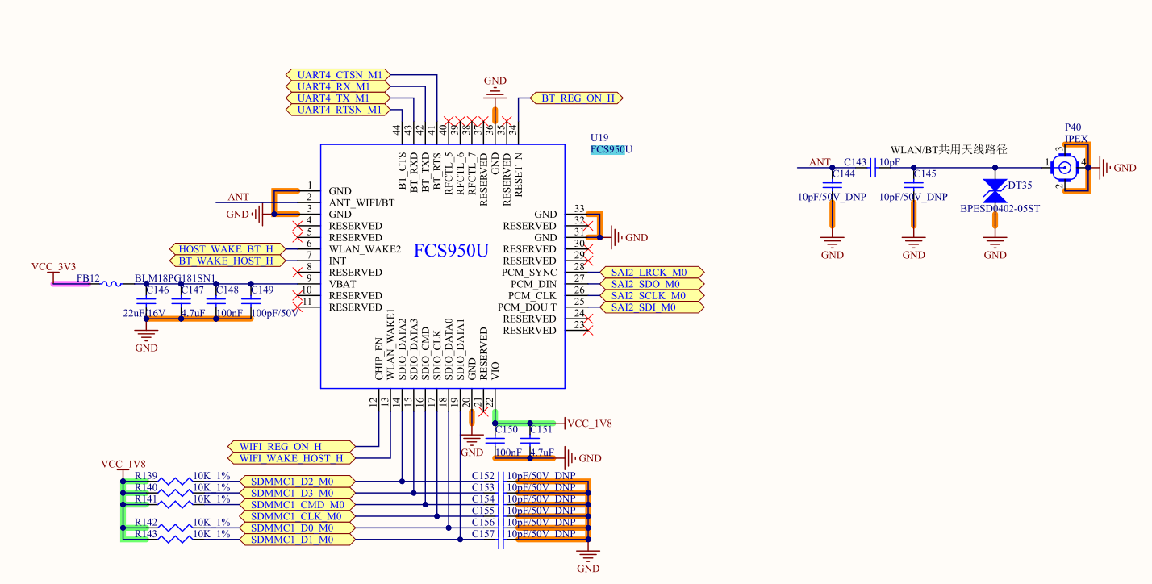The image size is (1152, 584).
Task: Click the C157 designator label
Action: pos(482,534)
